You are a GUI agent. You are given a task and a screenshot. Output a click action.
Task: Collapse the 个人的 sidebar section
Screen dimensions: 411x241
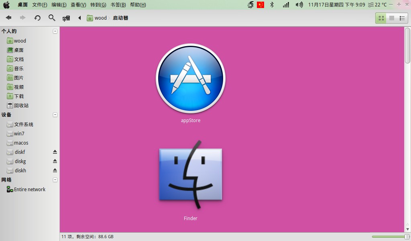click(55, 31)
